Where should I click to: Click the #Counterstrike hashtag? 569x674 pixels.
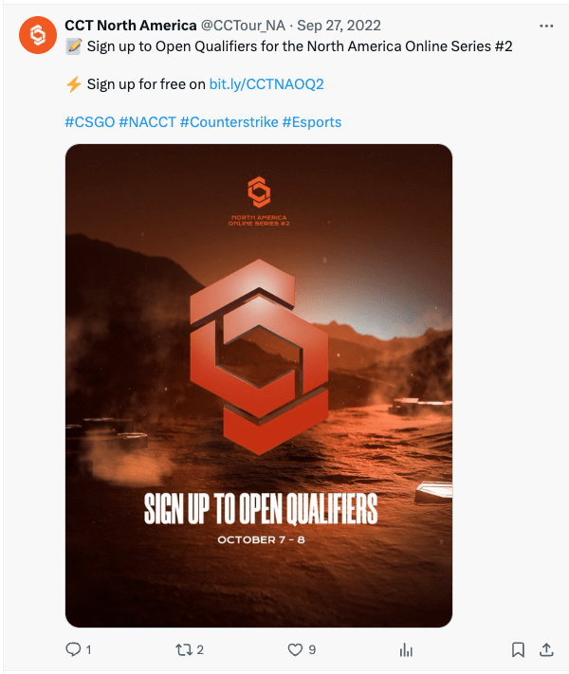(x=229, y=122)
